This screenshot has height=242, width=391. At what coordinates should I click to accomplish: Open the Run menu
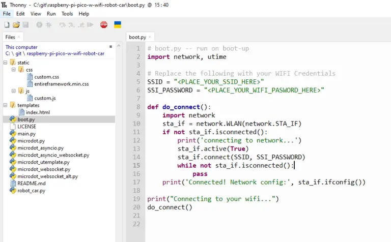coord(51,14)
